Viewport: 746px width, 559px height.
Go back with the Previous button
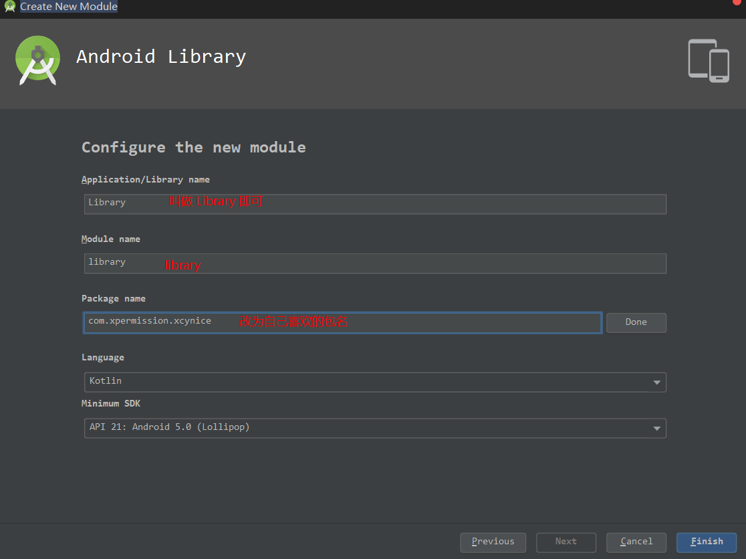493,542
